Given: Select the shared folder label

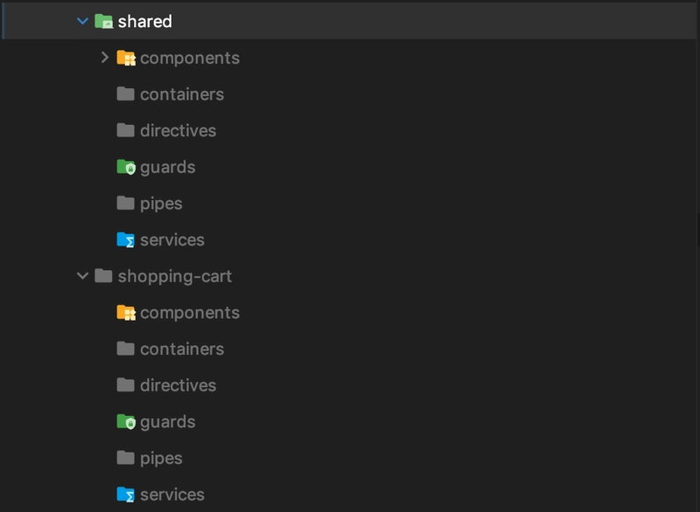Looking at the screenshot, I should point(144,21).
